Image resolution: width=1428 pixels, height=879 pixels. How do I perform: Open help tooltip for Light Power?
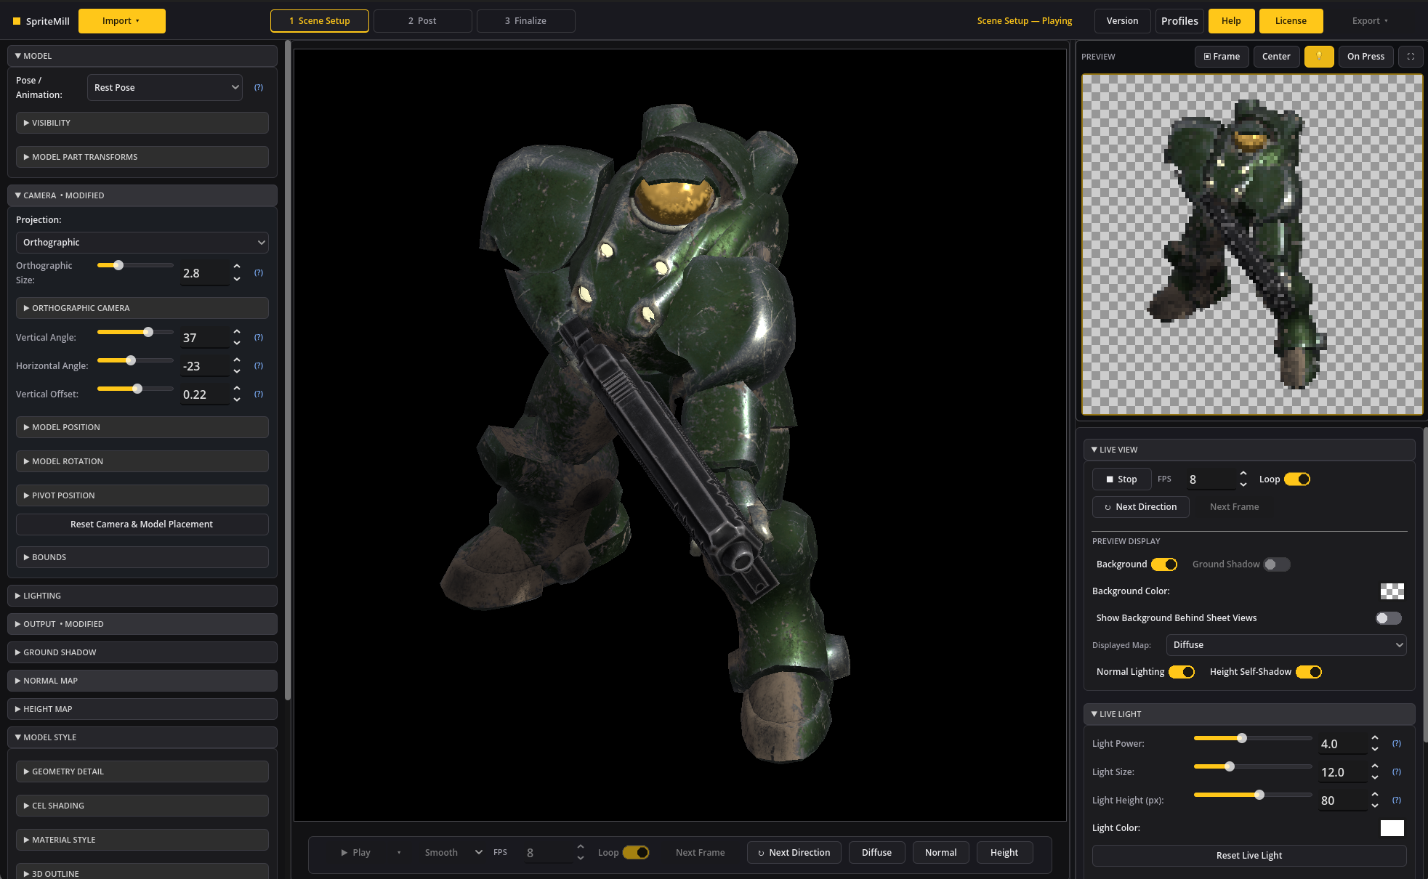coord(1397,744)
